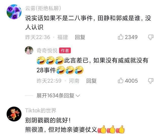Image resolution: width=162 pixels, height=134 pixels.
Task: Tap the timestamp 昨天22:36
Action: pyautogui.click(x=38, y=37)
